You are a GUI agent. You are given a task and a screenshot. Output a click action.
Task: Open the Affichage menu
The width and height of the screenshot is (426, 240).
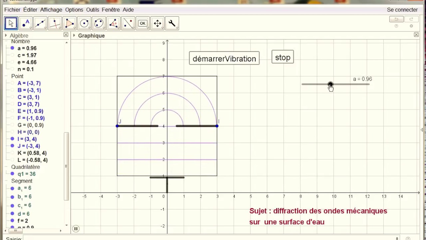51,10
